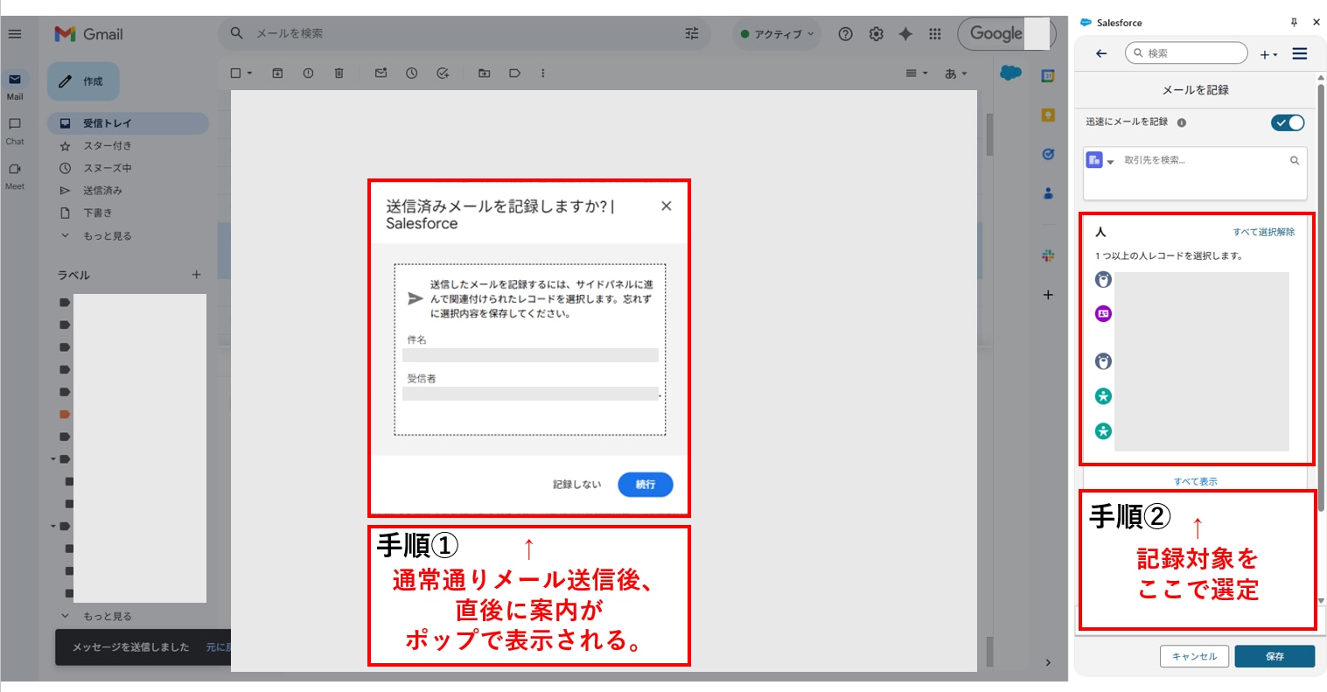Viewport: 1327px width, 692px height.
Task: Open the Salesforce panel hamburger menu
Action: (1300, 52)
